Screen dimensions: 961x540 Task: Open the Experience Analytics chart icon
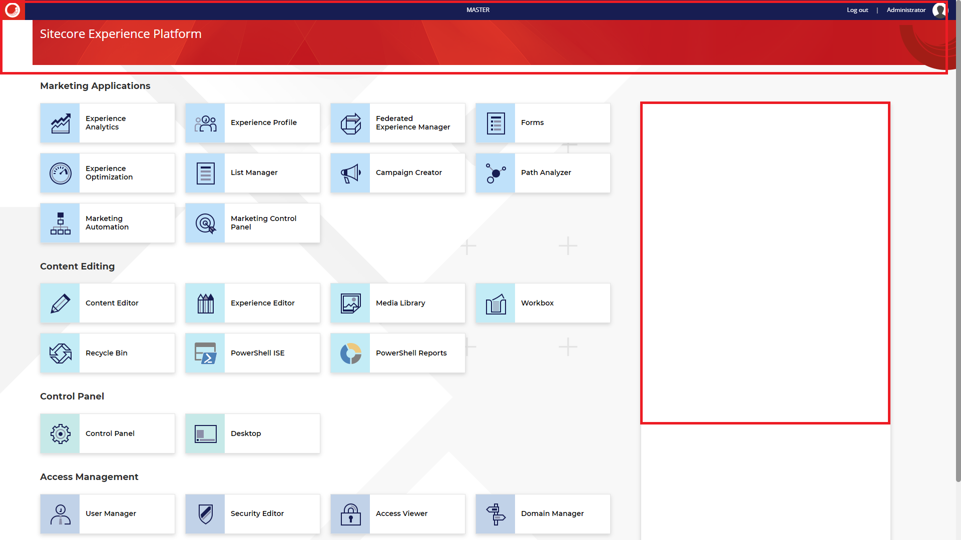coord(60,123)
